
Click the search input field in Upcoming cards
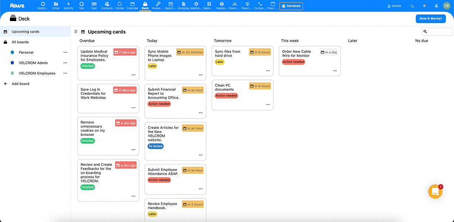pos(437,32)
